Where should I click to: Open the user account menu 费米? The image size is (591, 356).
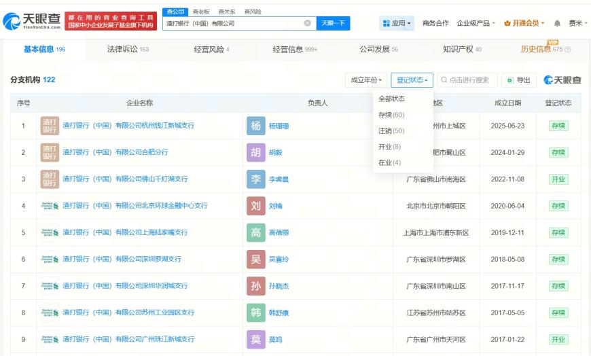[x=578, y=23]
